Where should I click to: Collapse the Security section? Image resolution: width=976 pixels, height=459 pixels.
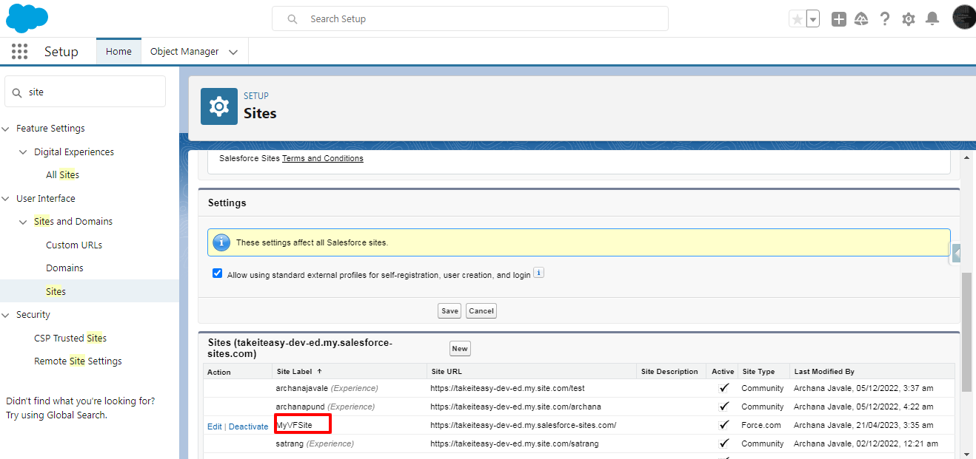tap(6, 315)
